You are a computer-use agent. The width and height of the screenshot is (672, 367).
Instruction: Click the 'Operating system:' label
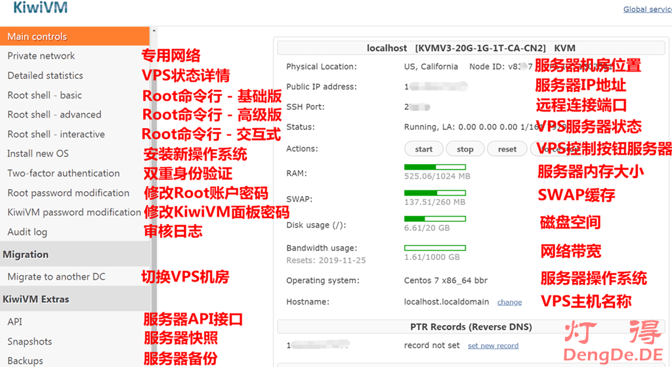click(x=323, y=280)
